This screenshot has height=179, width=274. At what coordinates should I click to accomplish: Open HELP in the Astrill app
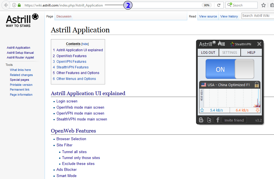click(x=251, y=52)
